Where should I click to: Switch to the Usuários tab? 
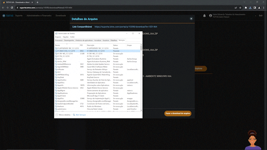[106, 40]
